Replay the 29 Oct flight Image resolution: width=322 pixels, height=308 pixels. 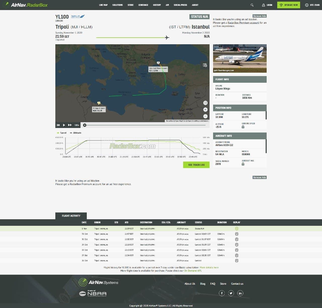point(236,245)
